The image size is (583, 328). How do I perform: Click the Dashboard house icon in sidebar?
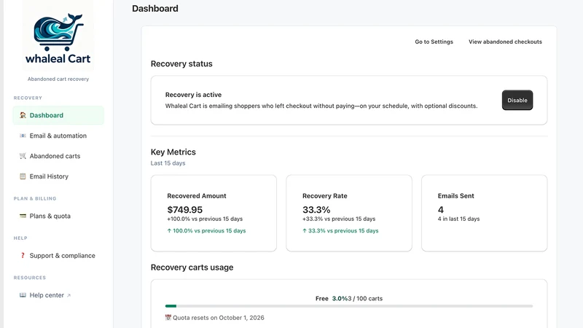coord(23,115)
